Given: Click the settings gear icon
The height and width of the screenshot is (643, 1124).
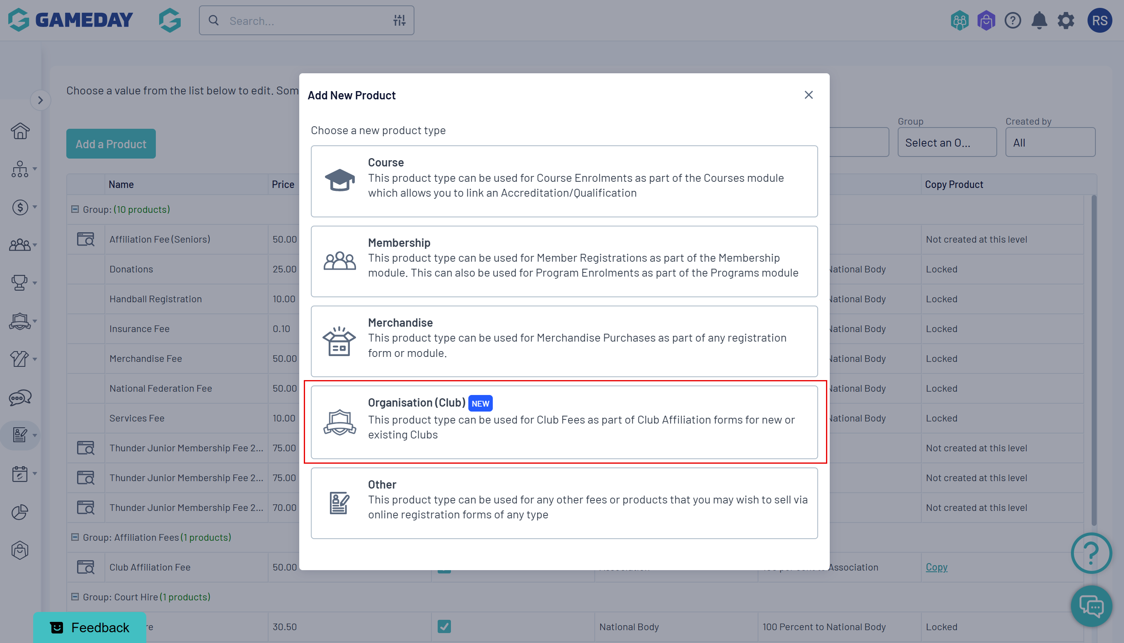Looking at the screenshot, I should tap(1066, 21).
